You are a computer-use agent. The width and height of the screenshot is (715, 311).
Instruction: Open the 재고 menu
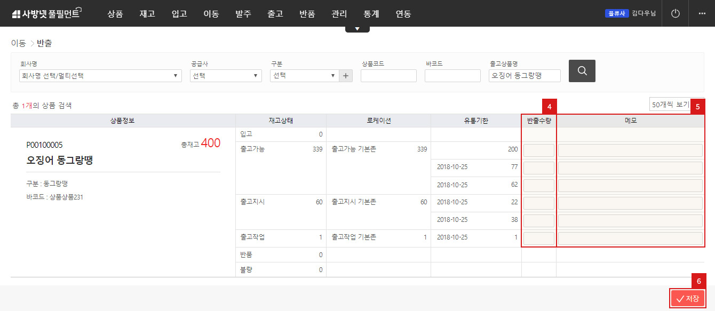pos(147,14)
